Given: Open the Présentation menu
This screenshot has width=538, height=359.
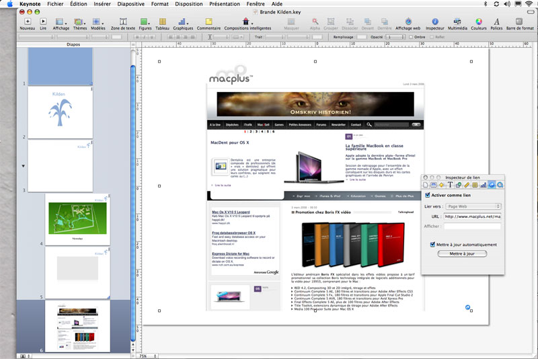Looking at the screenshot, I should (x=225, y=4).
